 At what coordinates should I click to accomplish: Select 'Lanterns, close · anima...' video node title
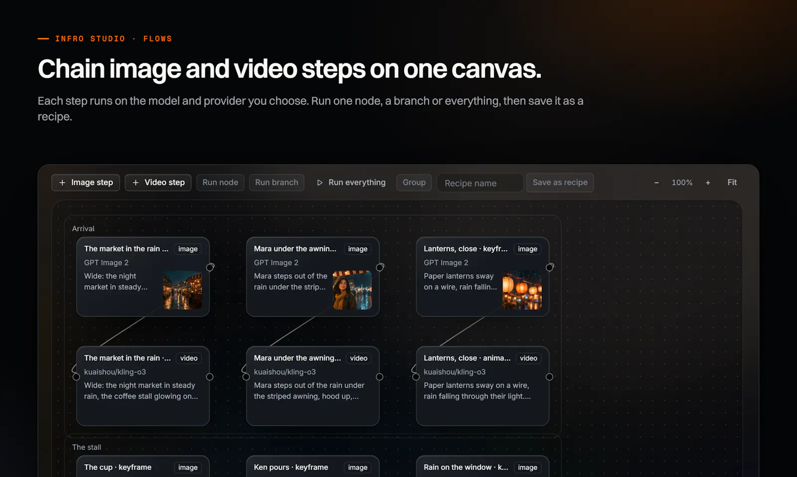pos(467,358)
